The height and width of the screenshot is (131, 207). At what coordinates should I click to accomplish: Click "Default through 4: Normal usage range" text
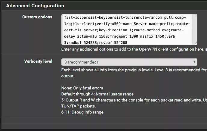click(x=97, y=94)
